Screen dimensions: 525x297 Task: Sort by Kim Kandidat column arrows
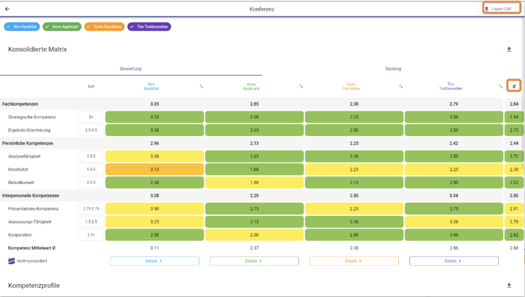201,86
